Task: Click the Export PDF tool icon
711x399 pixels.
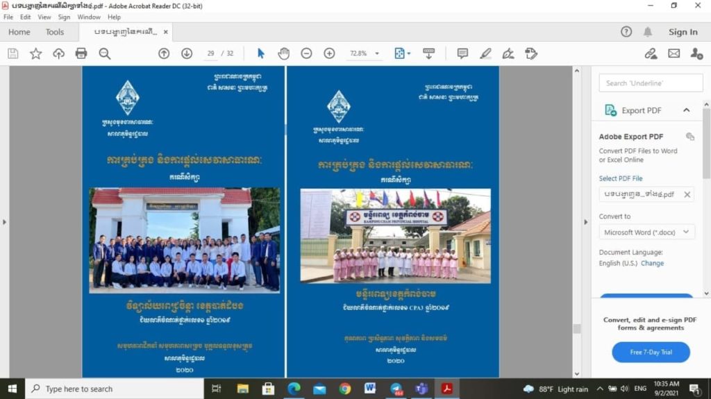Action: coord(611,110)
